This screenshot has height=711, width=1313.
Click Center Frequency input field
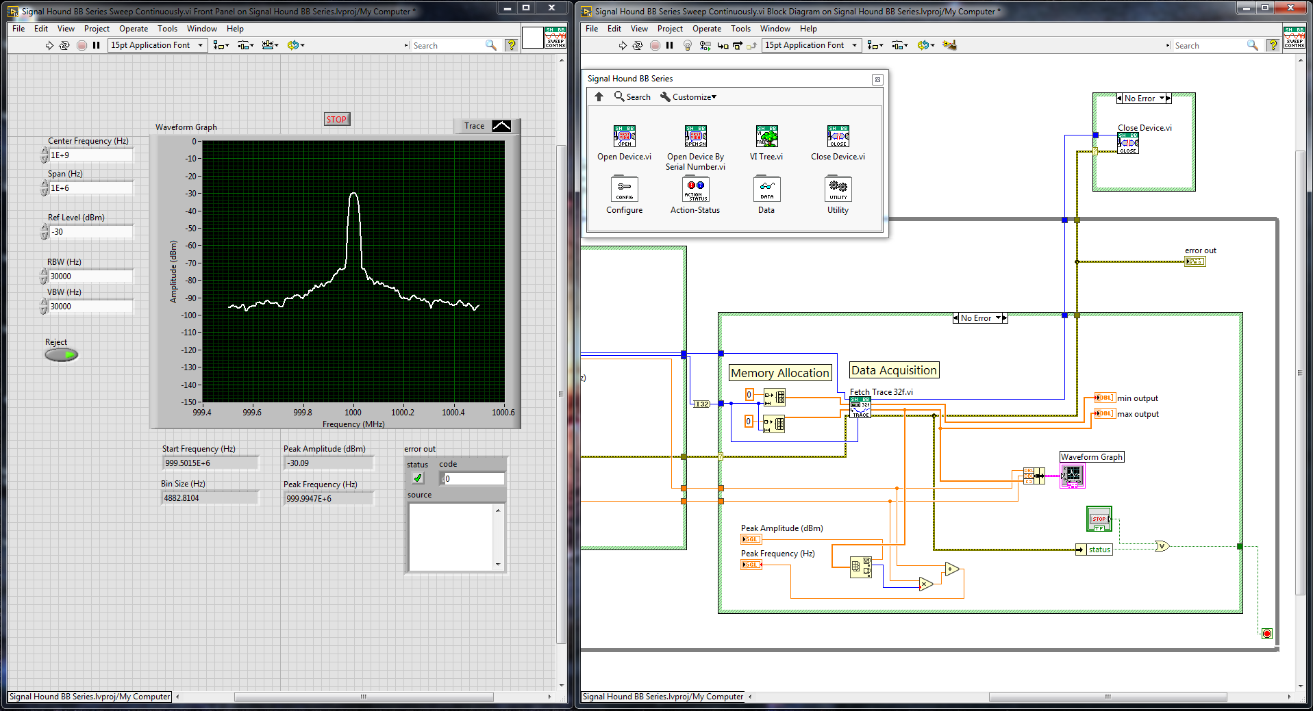pyautogui.click(x=90, y=155)
